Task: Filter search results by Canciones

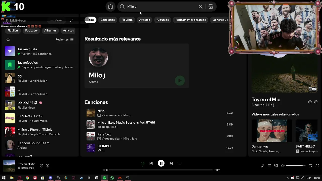Action: tap(108, 20)
